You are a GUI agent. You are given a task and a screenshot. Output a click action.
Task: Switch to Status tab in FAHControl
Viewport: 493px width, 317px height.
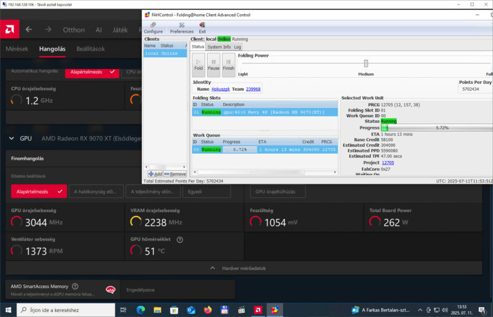click(x=198, y=47)
